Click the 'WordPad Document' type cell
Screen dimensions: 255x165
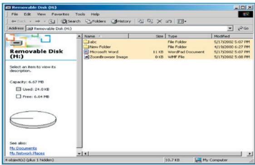[x=186, y=52]
